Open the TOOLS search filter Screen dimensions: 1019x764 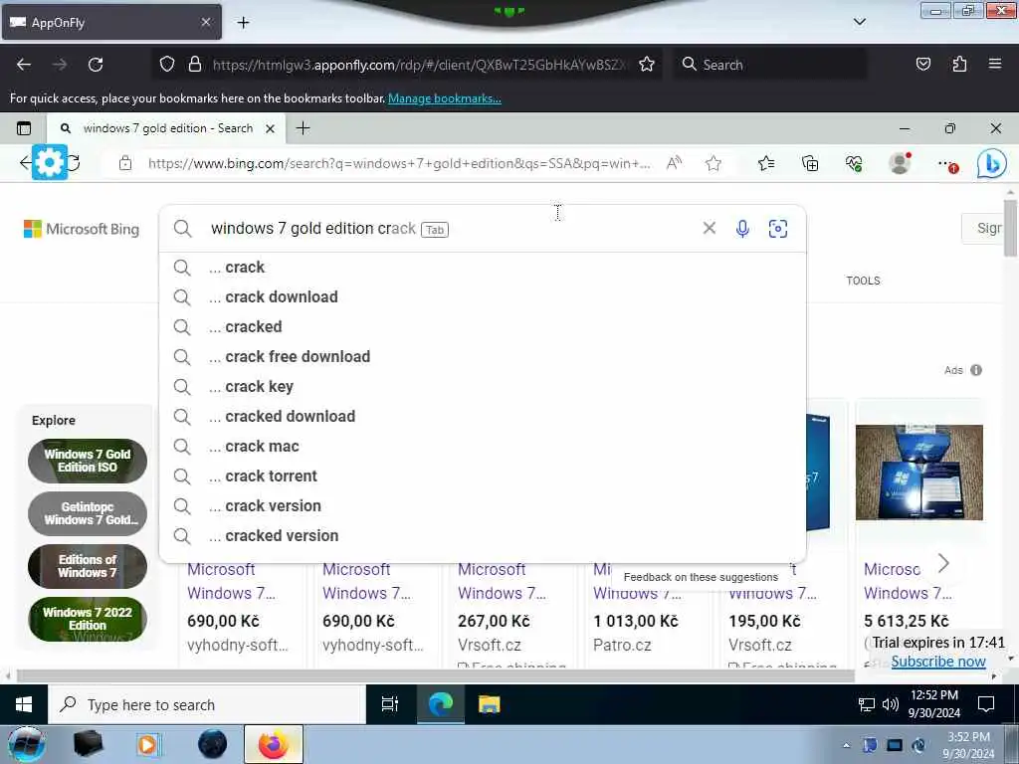pyautogui.click(x=863, y=281)
